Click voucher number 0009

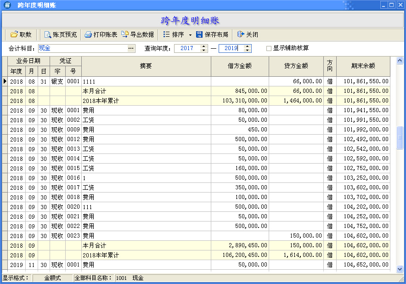tap(73, 130)
